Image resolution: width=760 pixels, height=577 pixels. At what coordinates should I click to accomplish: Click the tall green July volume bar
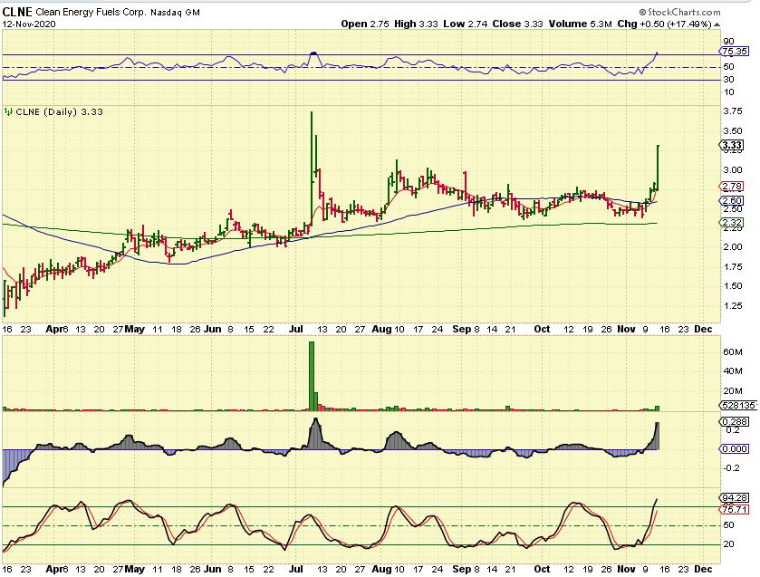coord(312,376)
